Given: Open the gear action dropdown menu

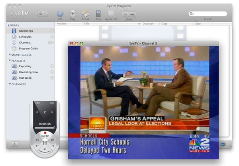Looking at the screenshot, I should (42, 14).
